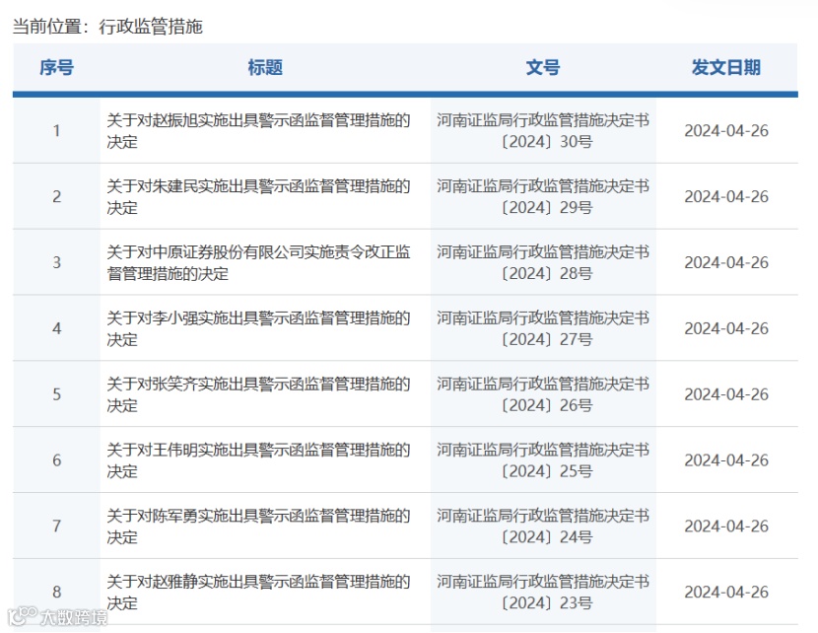The height and width of the screenshot is (633, 818).
Task: Select document number 〔2024〕29号 cell
Action: [x=543, y=197]
